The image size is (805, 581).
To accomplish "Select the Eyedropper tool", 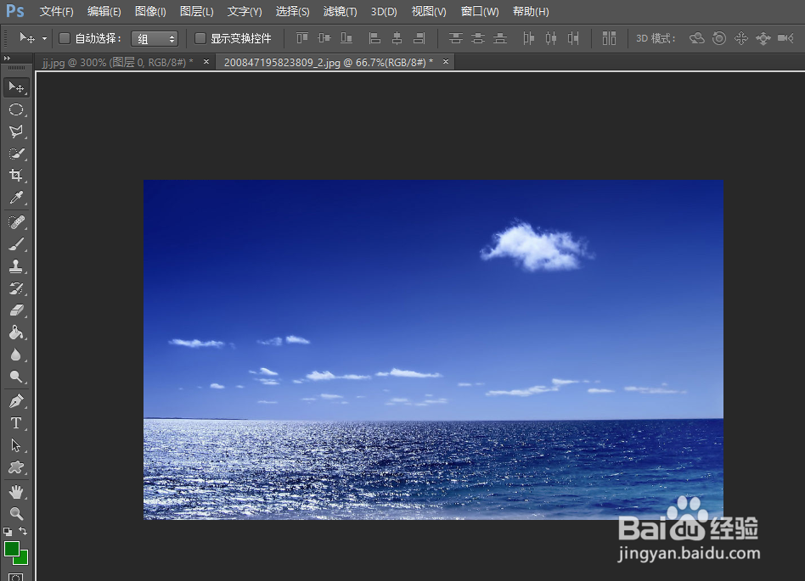I will (16, 198).
